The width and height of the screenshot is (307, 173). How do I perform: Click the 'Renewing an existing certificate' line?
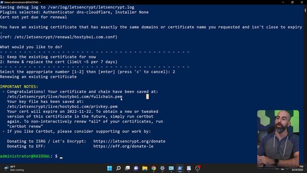(x=38, y=77)
